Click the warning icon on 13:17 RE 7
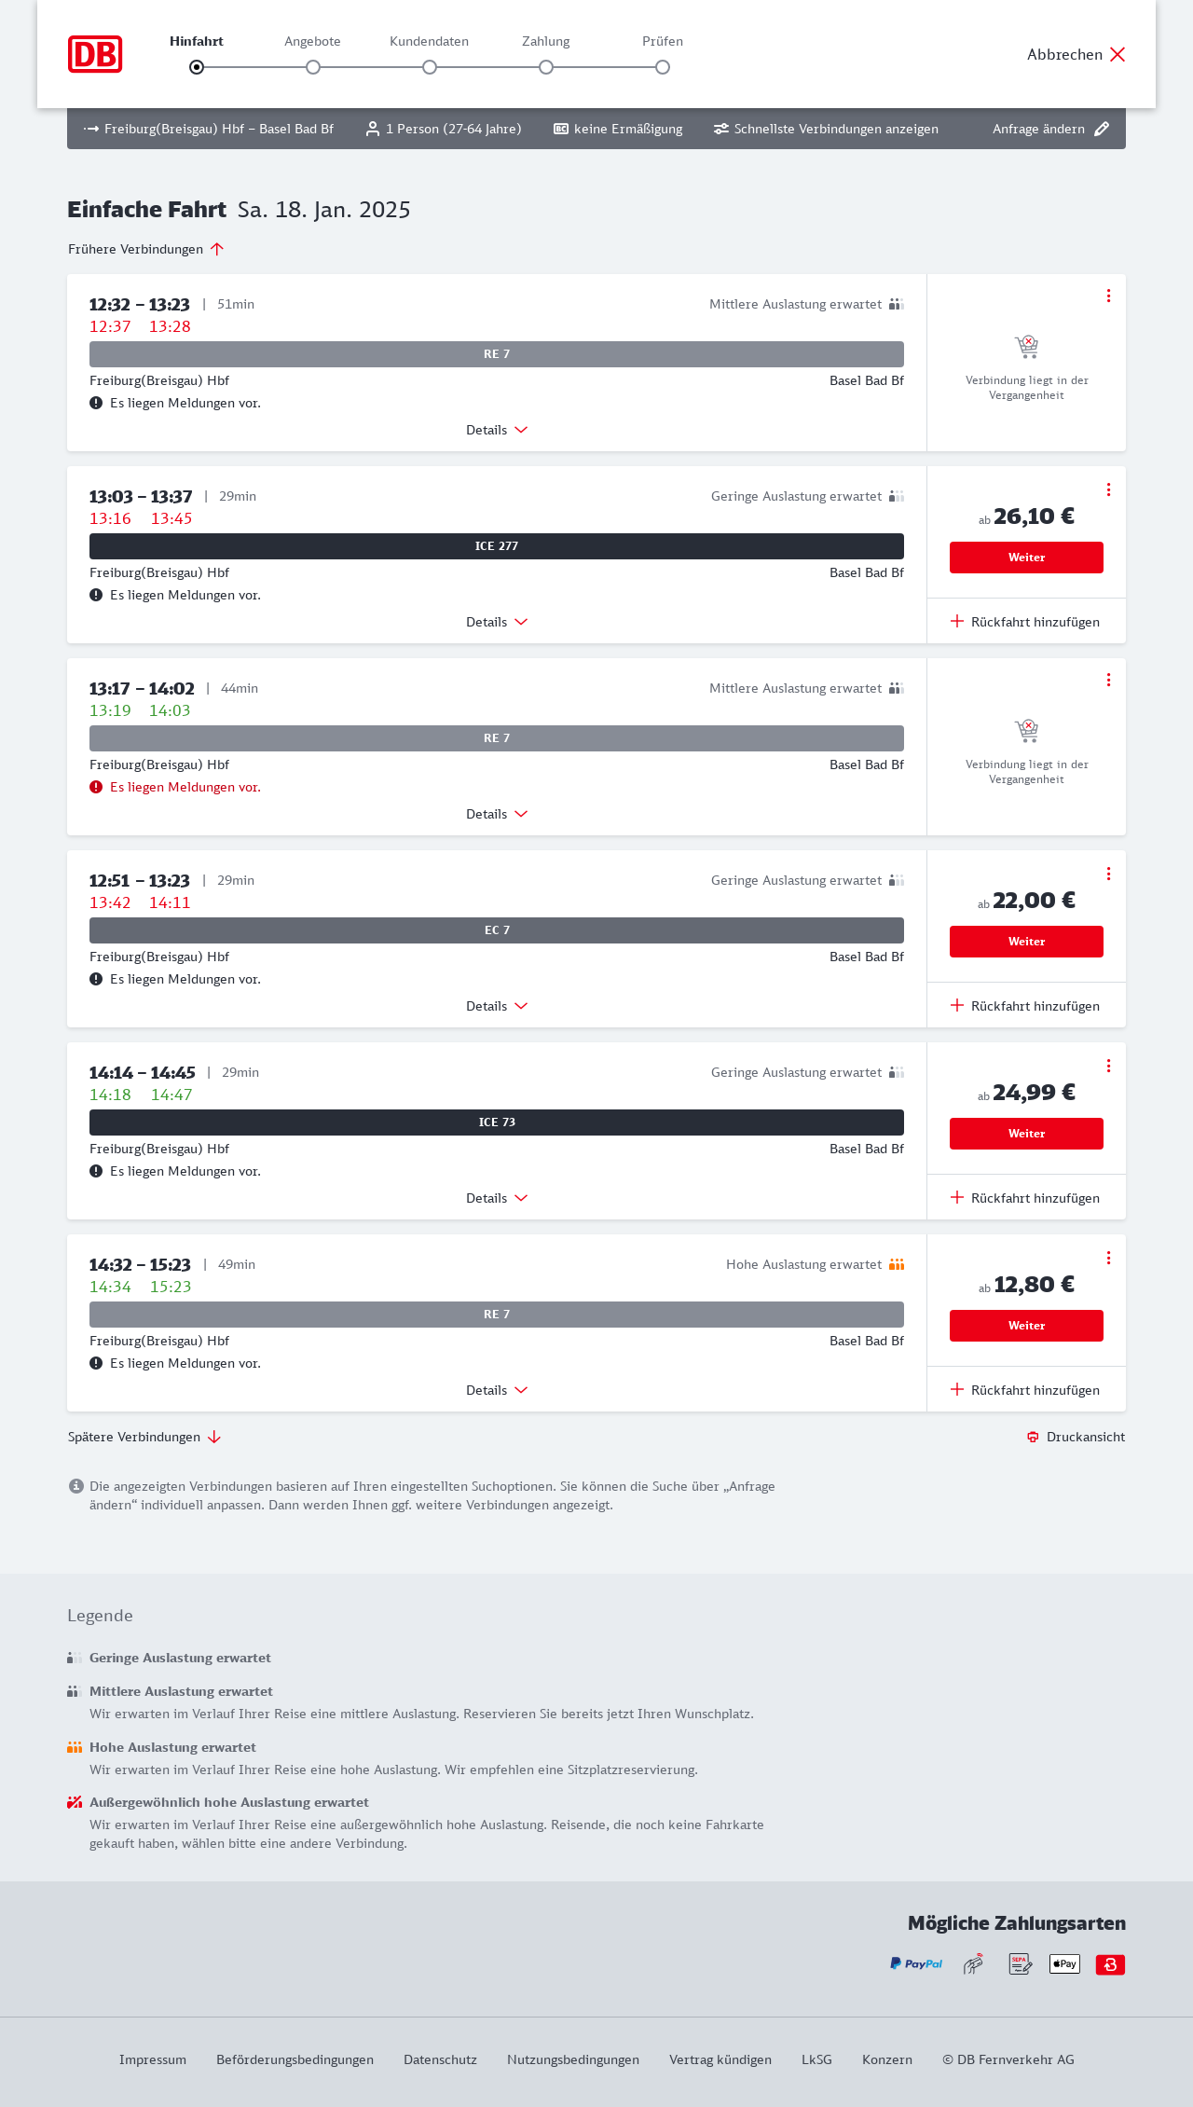The width and height of the screenshot is (1193, 2107). point(96,787)
